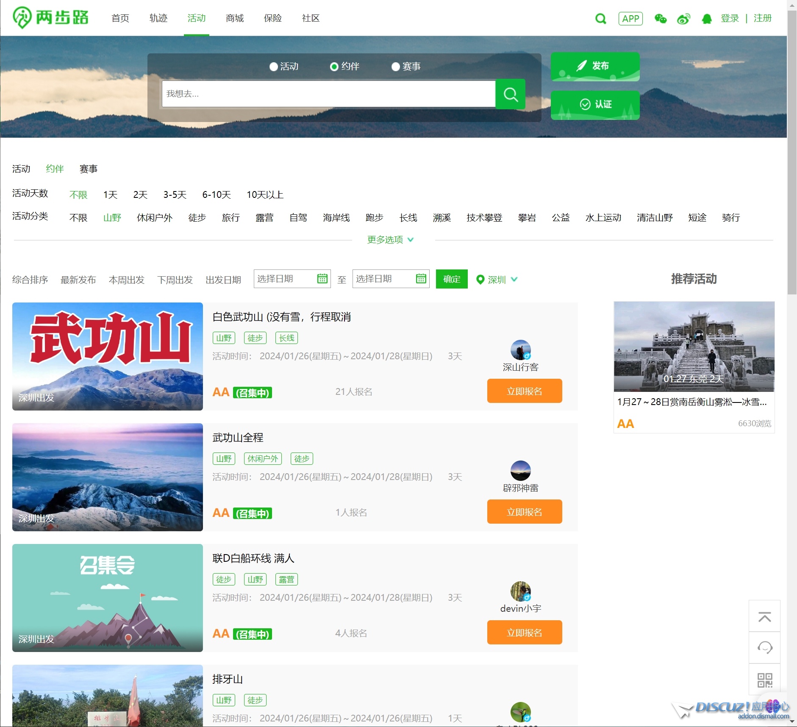Click the 我想去 search input field
The width and height of the screenshot is (797, 727).
[x=328, y=94]
